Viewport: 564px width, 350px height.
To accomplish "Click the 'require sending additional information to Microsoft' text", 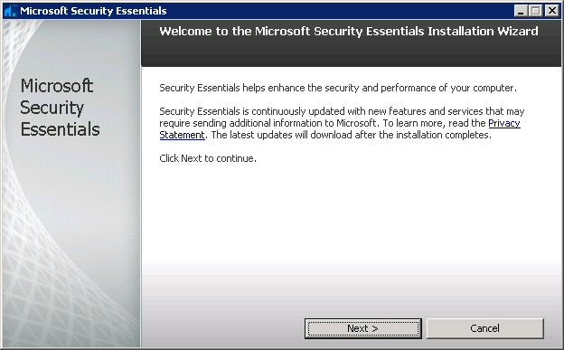I will point(268,123).
